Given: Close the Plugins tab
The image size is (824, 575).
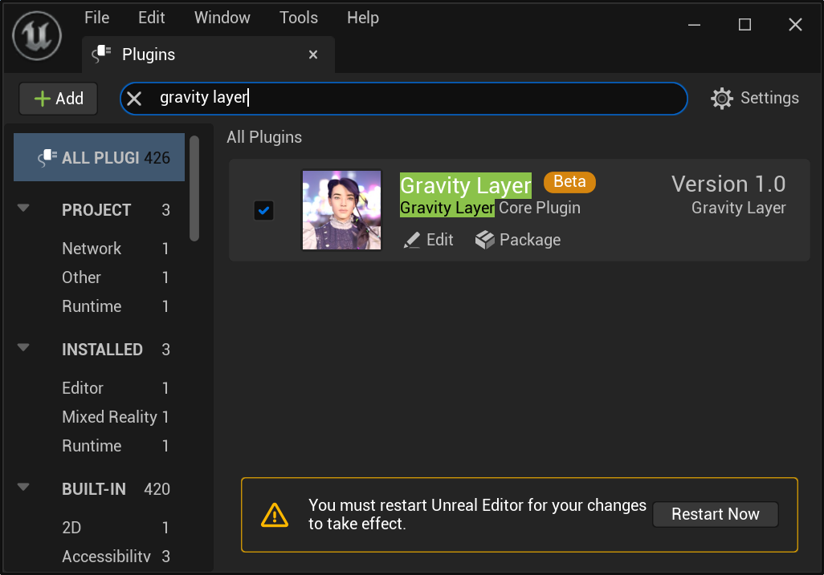Looking at the screenshot, I should click(313, 55).
